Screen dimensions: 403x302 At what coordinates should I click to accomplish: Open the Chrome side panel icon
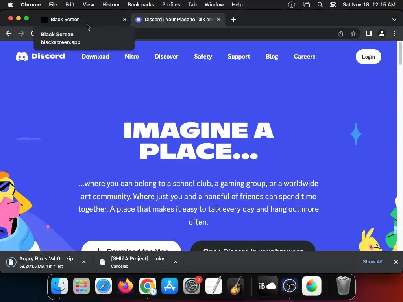coord(369,33)
